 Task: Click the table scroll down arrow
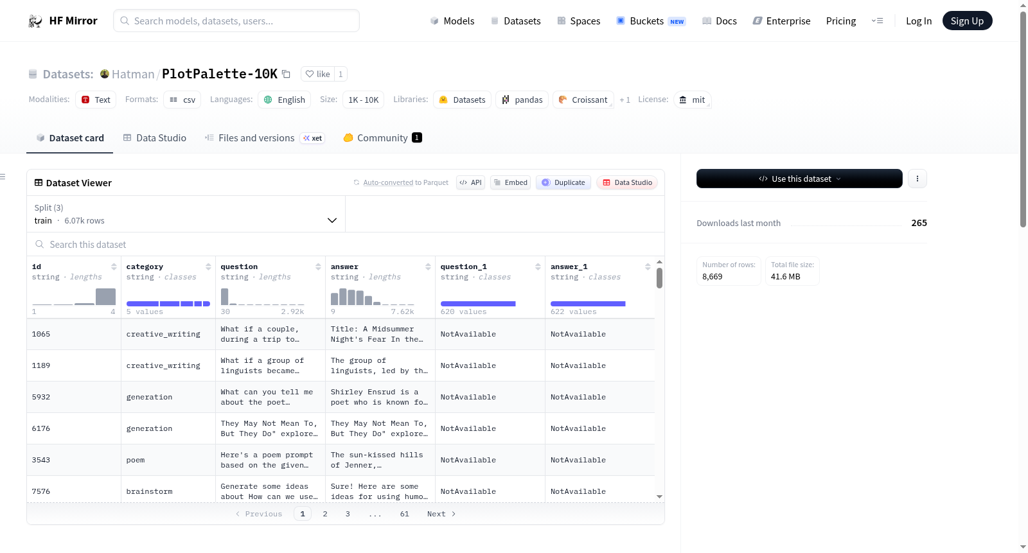(x=659, y=496)
